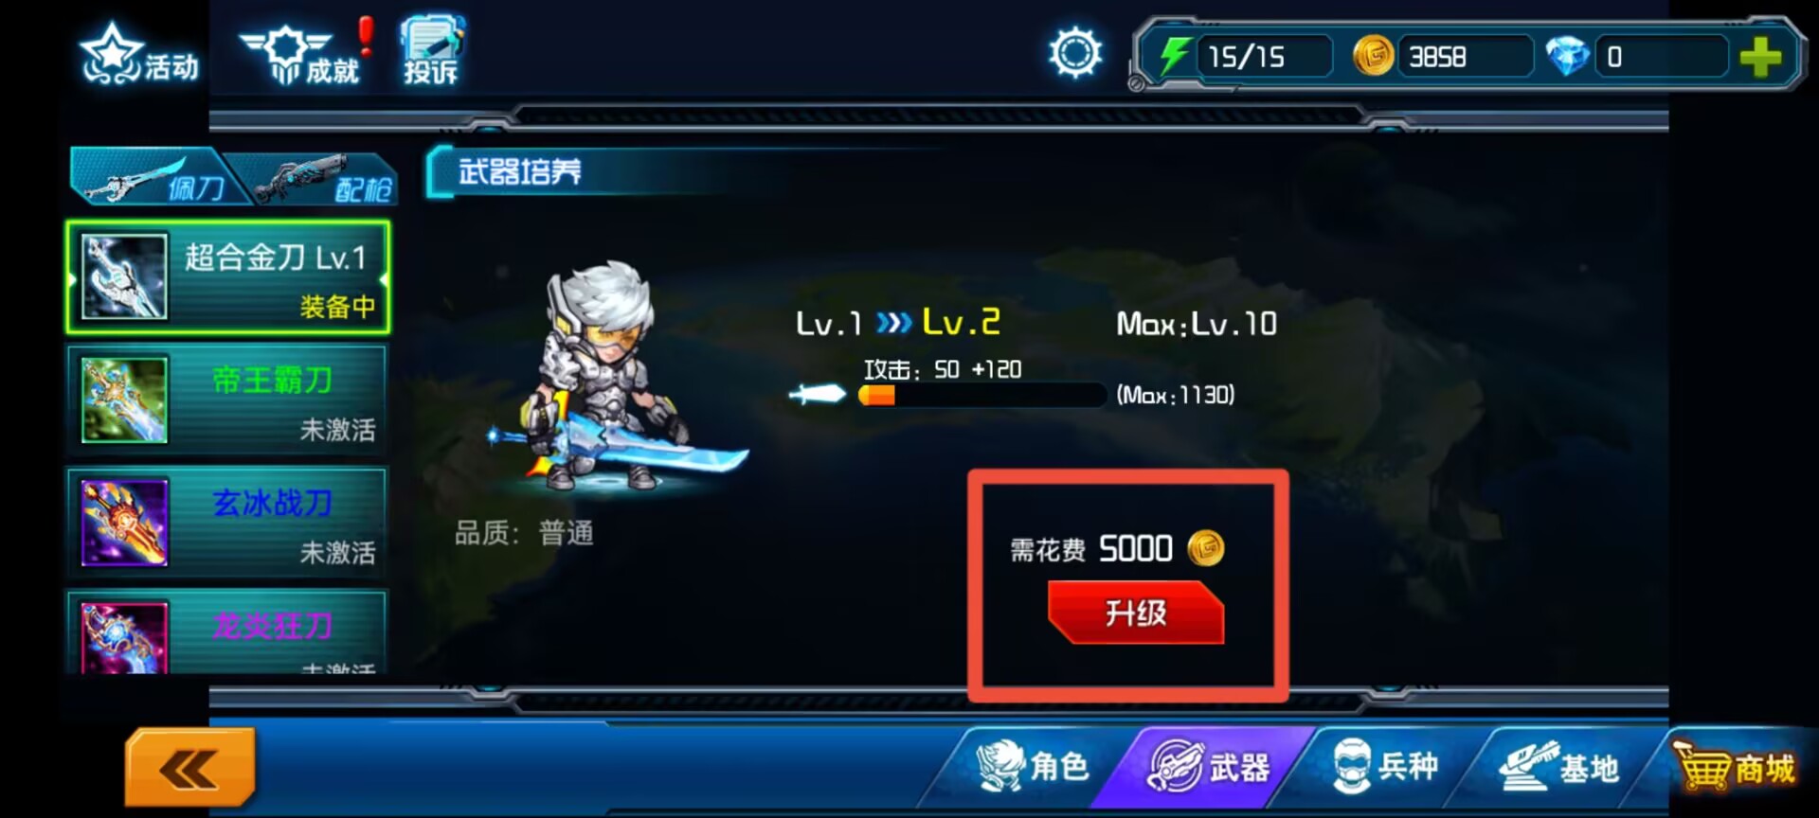Select the 玄冰战刀 weapon entry
This screenshot has width=1819, height=818.
[x=227, y=522]
